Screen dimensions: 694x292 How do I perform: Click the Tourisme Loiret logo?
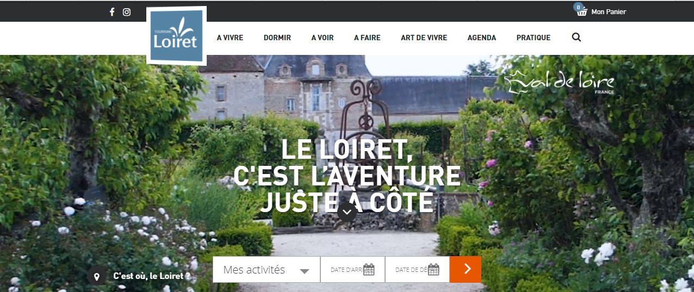point(177,36)
